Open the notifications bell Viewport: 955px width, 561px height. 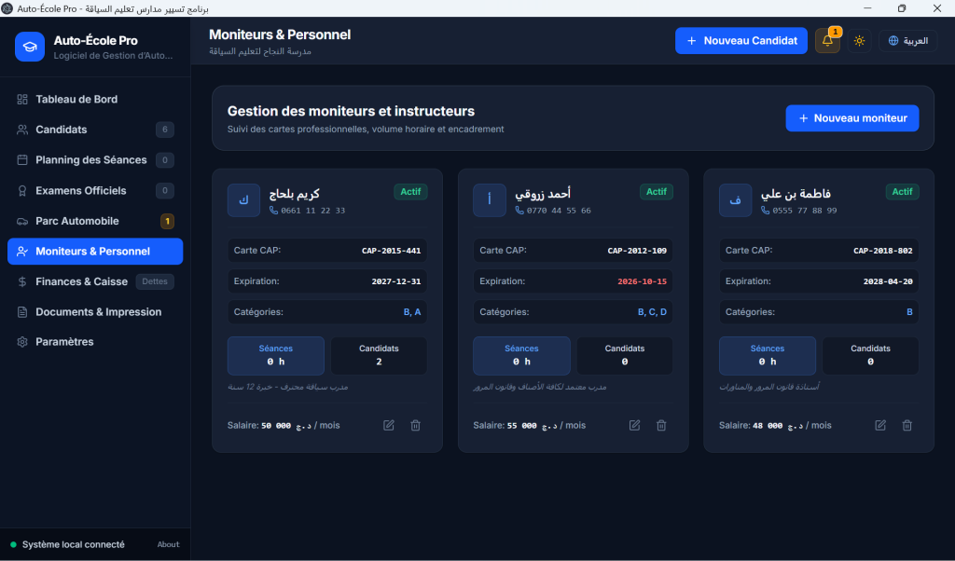point(827,41)
